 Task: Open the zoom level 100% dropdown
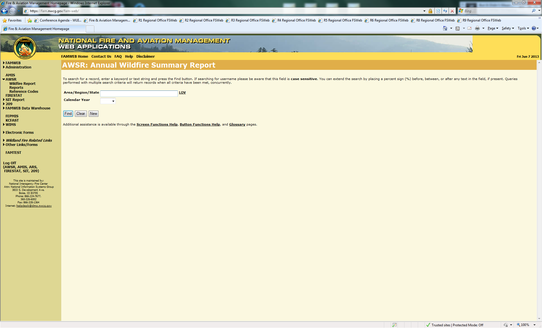point(534,325)
